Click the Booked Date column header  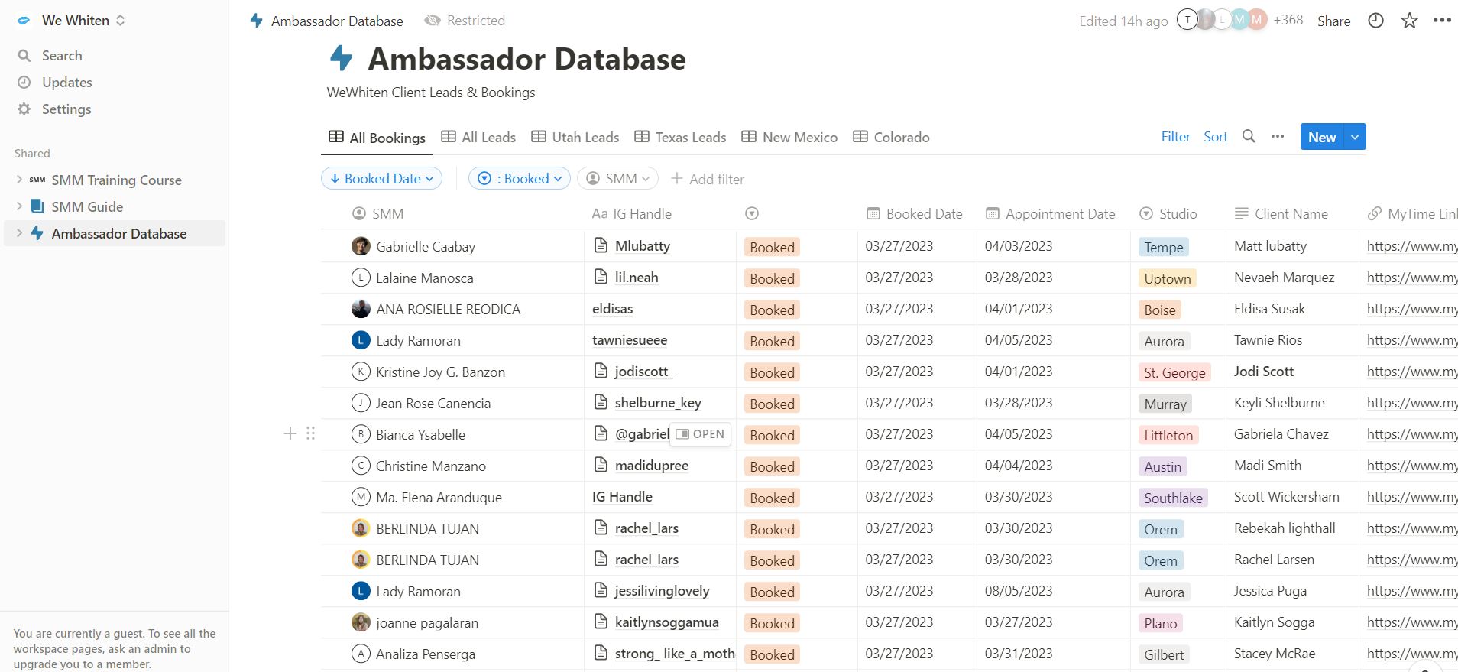915,214
